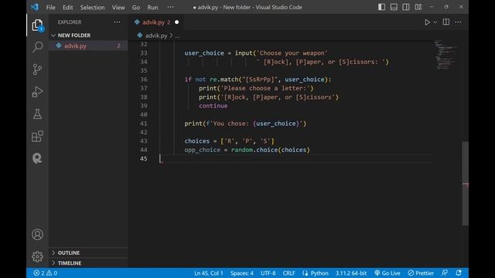
Task: Open the File menu
Action: (x=50, y=7)
